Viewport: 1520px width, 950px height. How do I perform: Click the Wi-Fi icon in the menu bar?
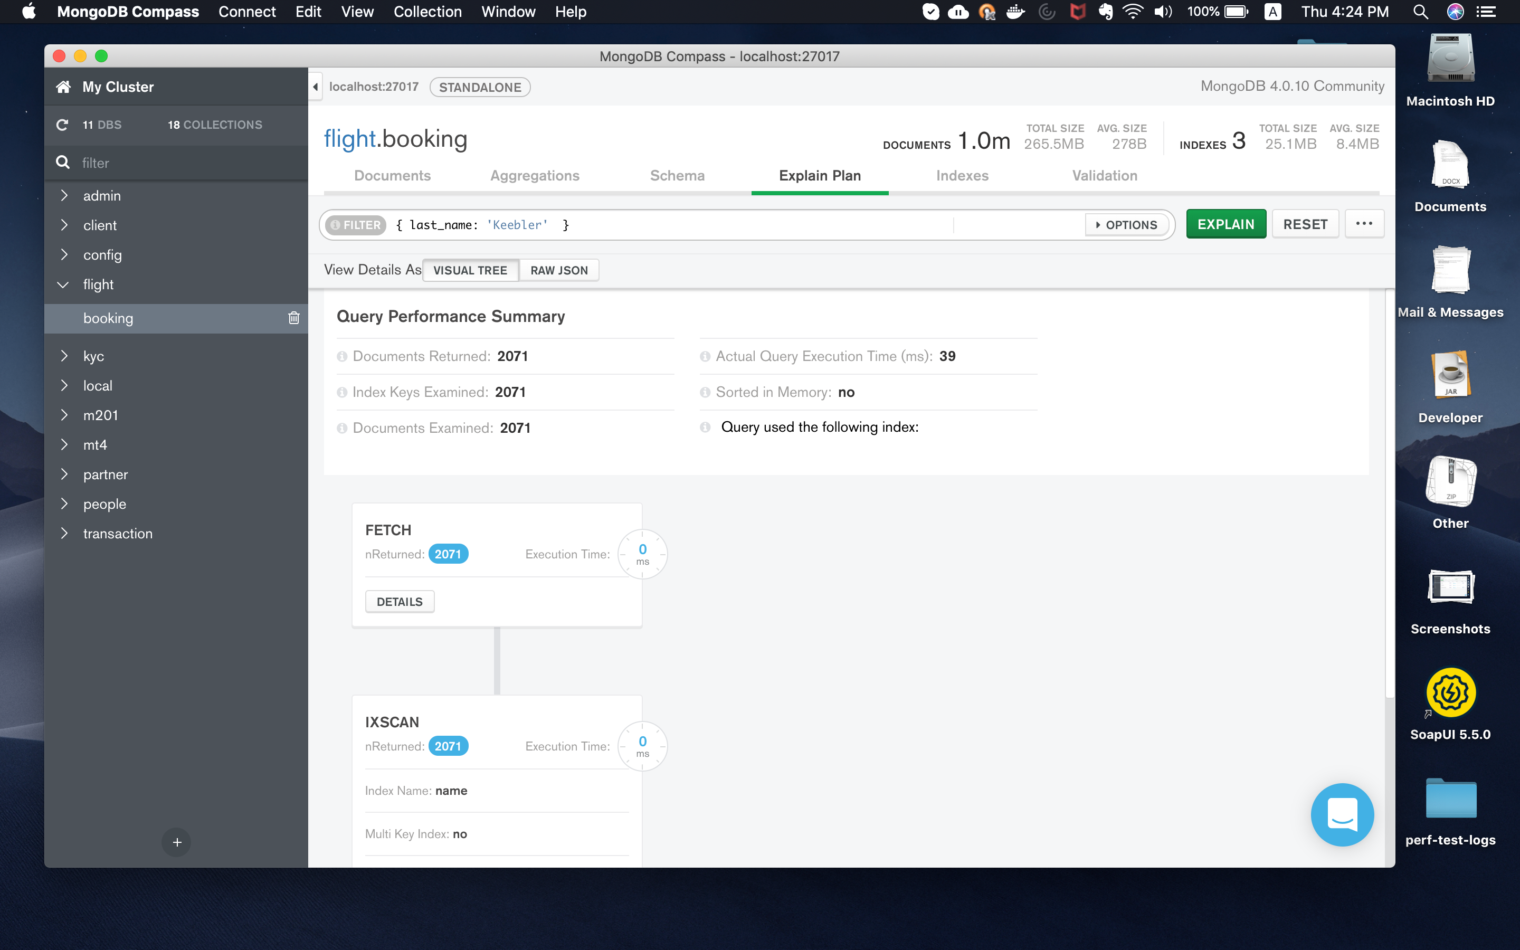pos(1133,11)
